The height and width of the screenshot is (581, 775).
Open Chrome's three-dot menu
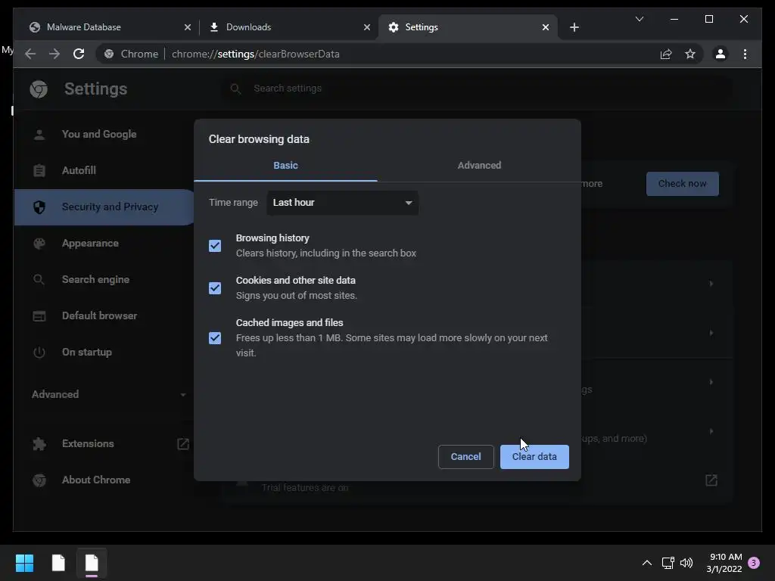click(745, 54)
